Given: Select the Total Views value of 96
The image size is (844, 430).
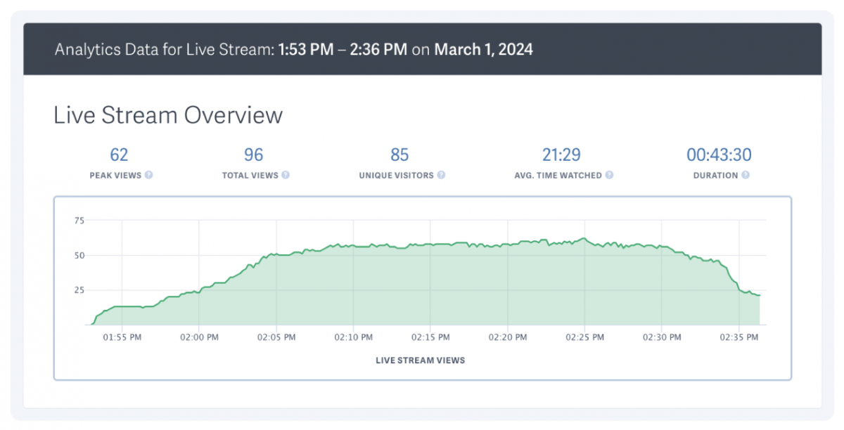Looking at the screenshot, I should point(253,155).
